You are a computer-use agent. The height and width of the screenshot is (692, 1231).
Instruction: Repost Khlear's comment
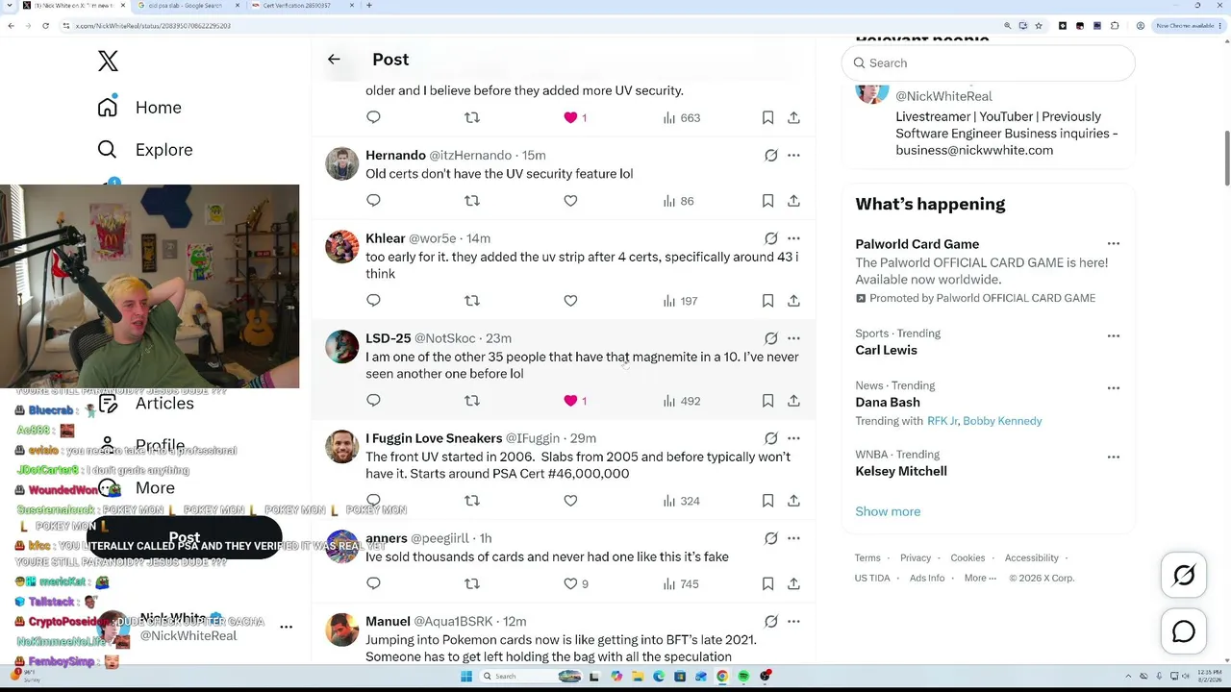point(471,301)
